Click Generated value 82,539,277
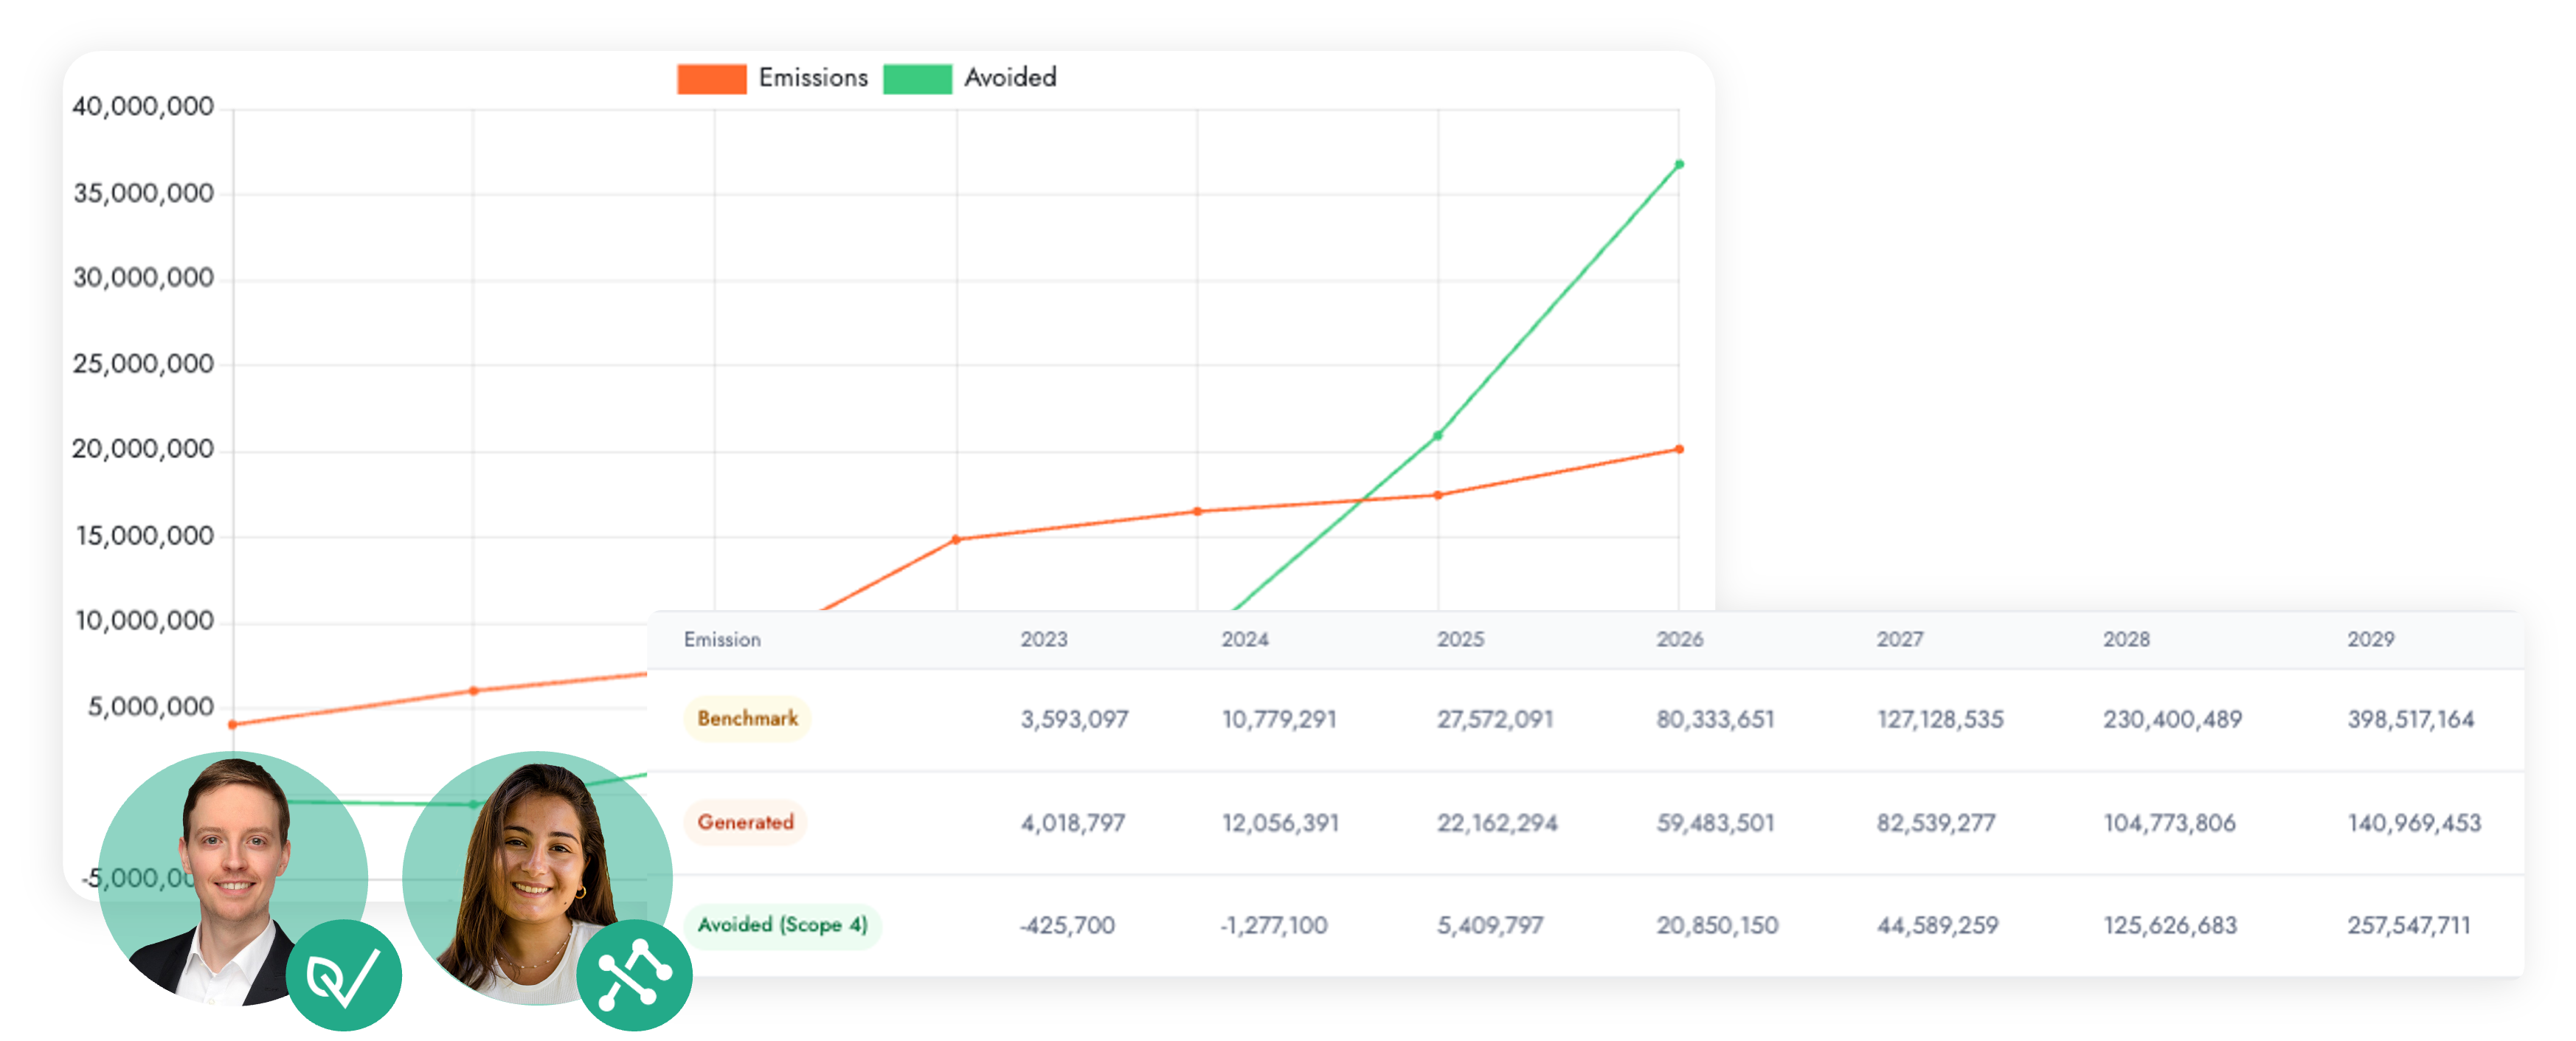The image size is (2576, 1041). pos(1936,824)
